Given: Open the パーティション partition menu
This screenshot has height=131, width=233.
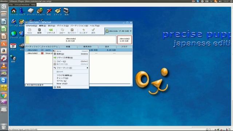Looking at the screenshot, I should [x=79, y=26].
